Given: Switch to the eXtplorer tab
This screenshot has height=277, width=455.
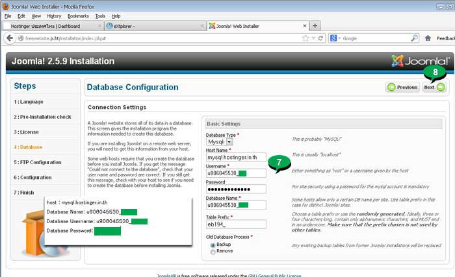Looking at the screenshot, I should [155, 26].
